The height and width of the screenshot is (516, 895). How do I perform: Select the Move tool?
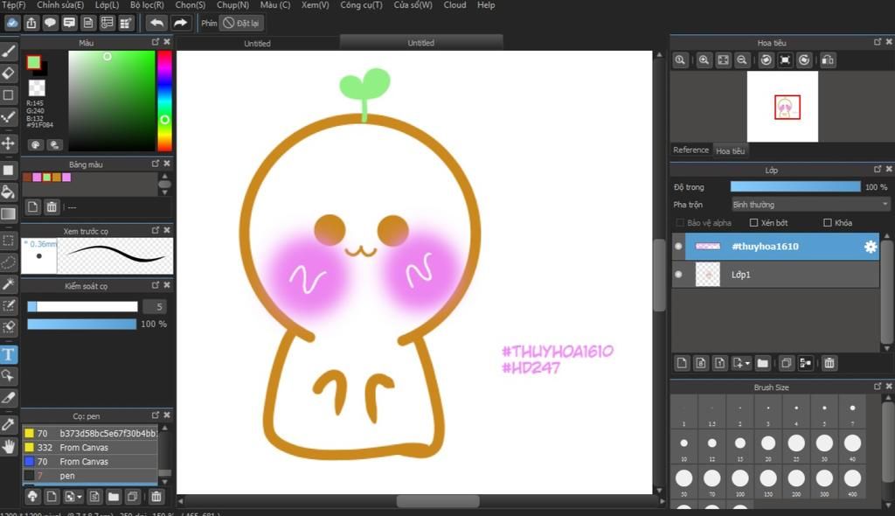click(x=9, y=143)
